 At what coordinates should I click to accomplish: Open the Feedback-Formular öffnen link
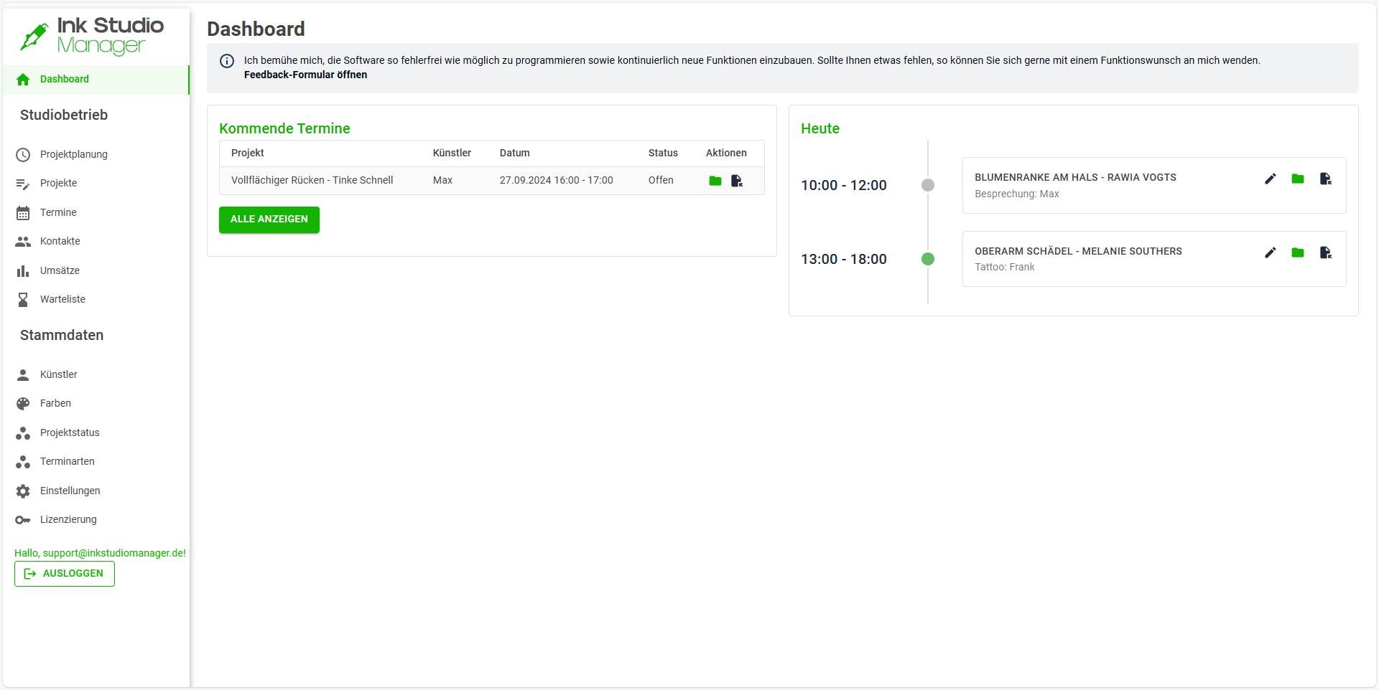click(305, 75)
